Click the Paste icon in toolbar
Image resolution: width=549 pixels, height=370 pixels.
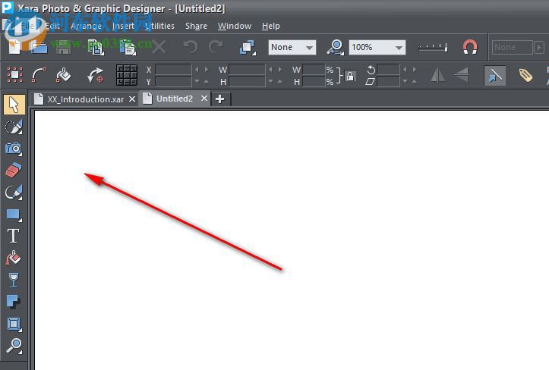pos(128,47)
